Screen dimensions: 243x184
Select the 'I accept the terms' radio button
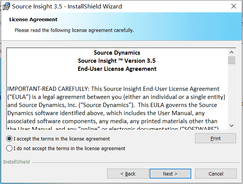pos(9,139)
